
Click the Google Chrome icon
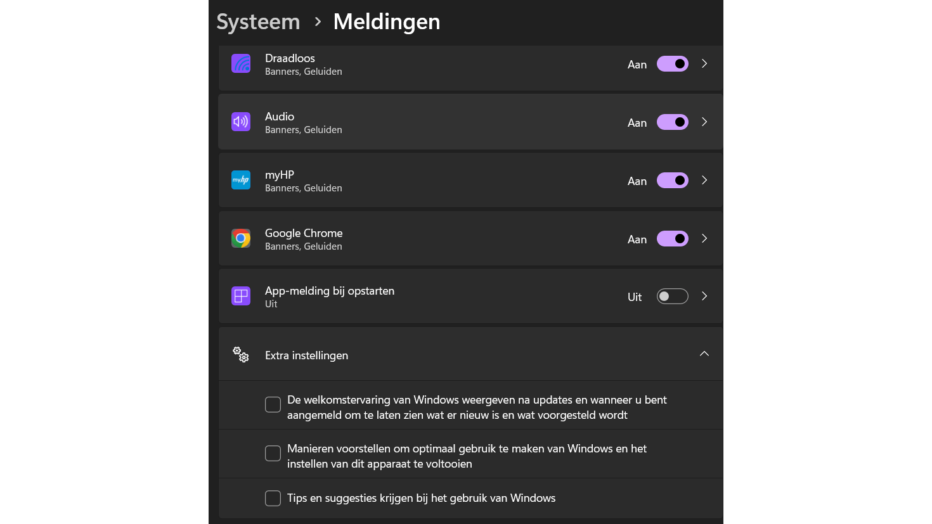241,238
